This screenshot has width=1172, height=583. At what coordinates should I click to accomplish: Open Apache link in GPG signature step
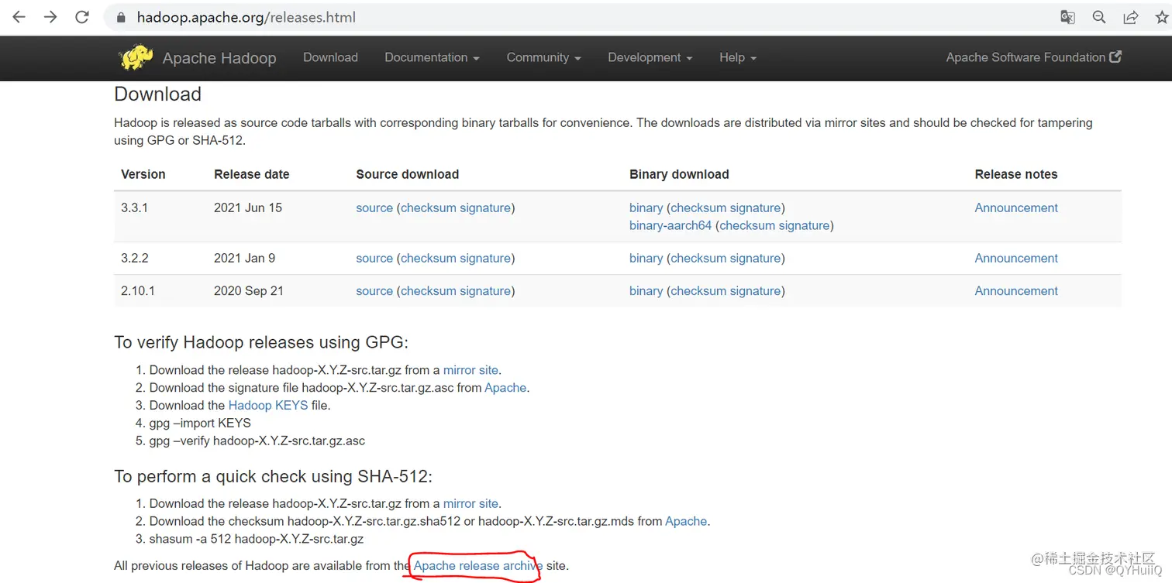pyautogui.click(x=505, y=387)
